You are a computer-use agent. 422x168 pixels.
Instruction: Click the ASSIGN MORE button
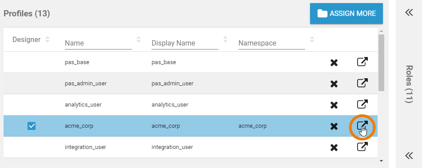346,13
